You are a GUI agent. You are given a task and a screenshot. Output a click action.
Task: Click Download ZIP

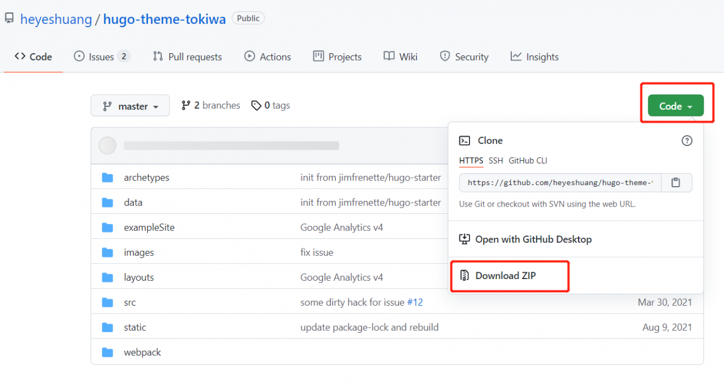505,276
